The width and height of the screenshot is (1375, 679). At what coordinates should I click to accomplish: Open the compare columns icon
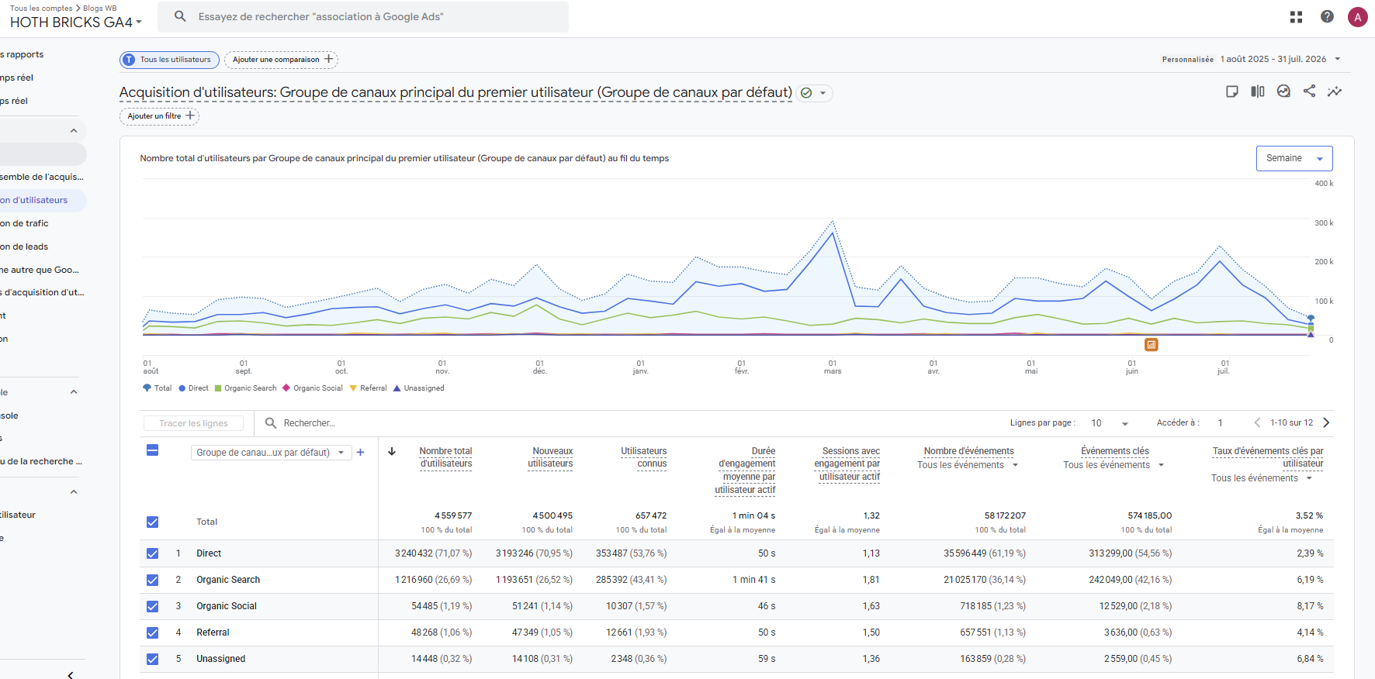pyautogui.click(x=1258, y=91)
